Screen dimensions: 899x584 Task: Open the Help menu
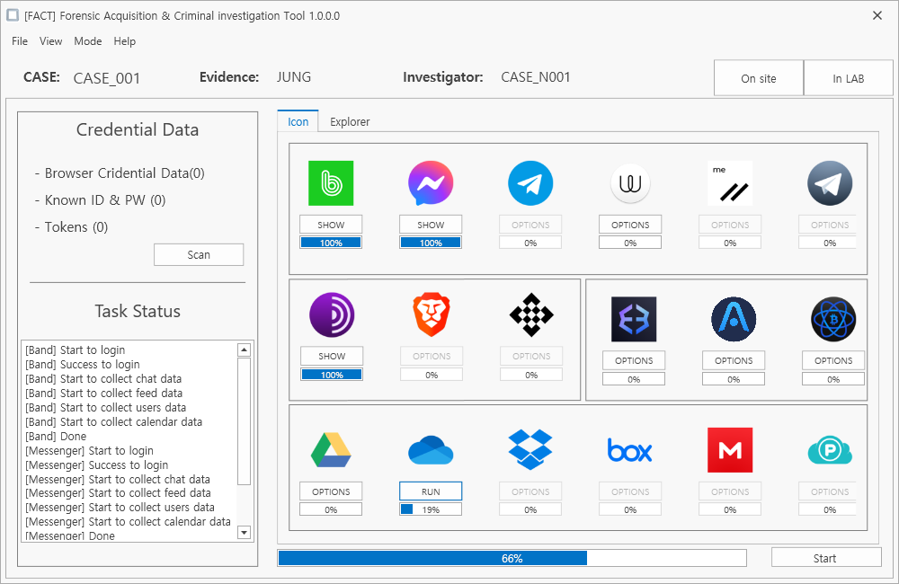(124, 41)
